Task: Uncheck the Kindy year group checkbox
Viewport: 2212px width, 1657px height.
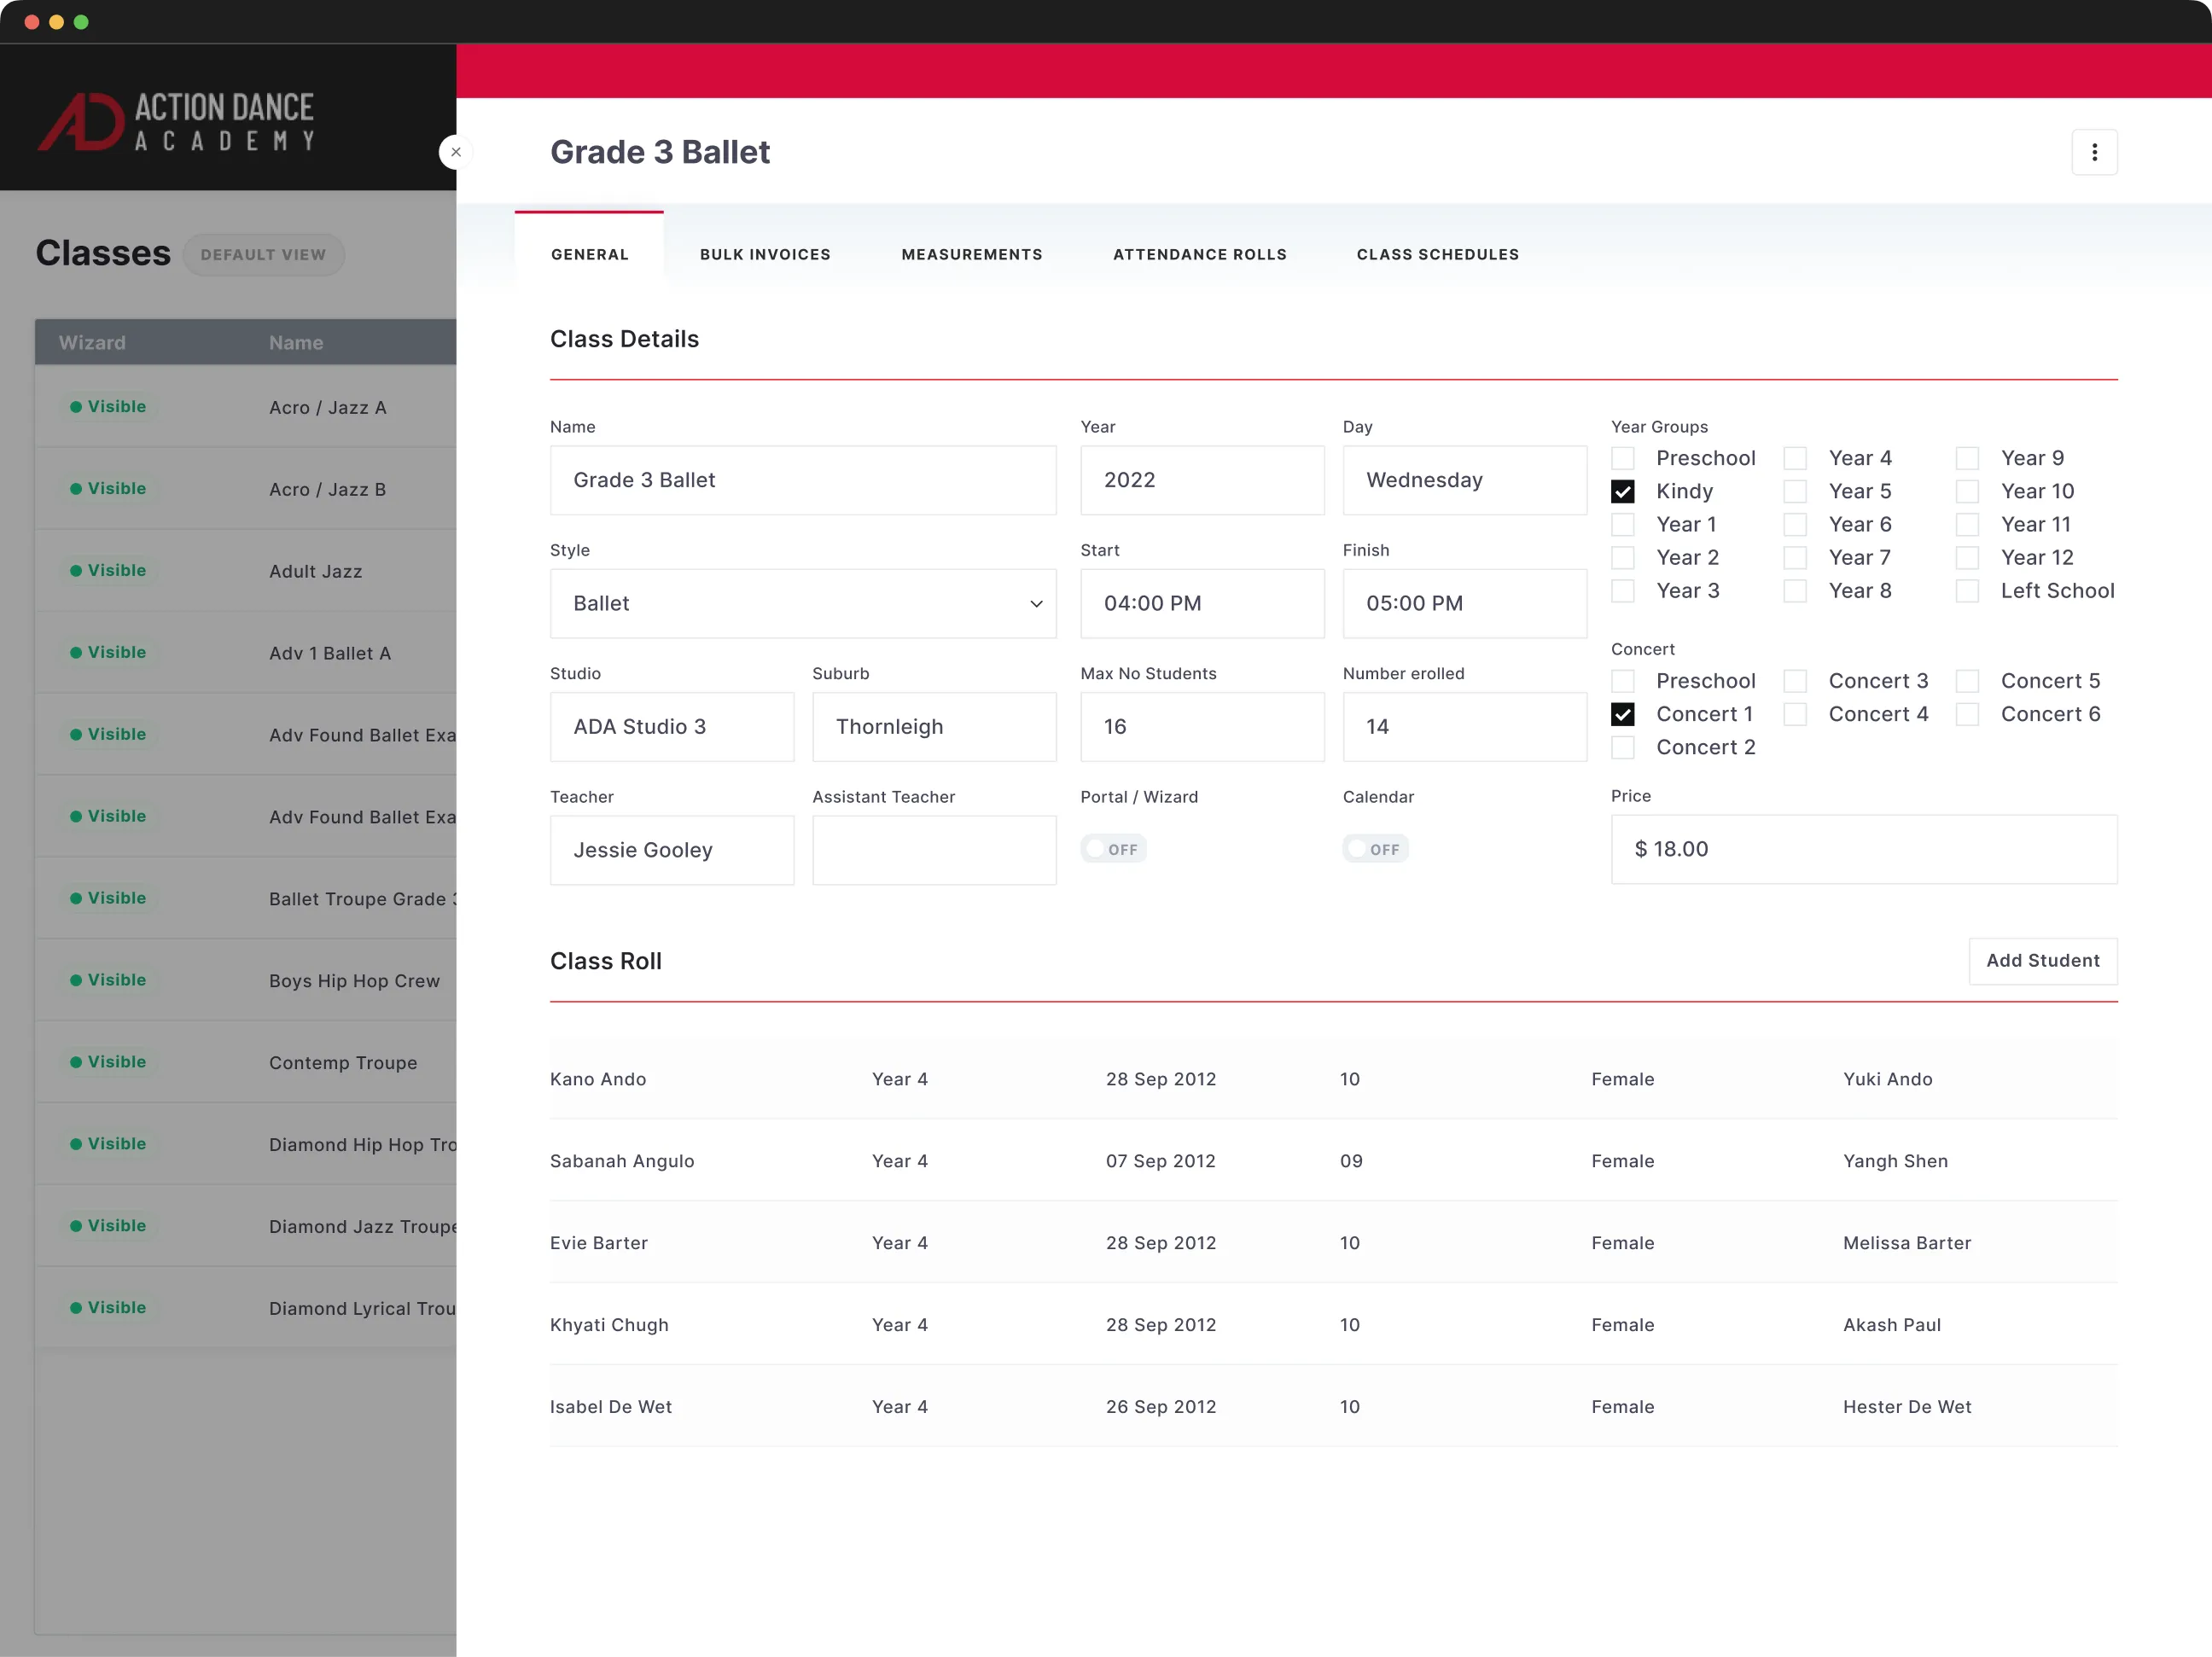Action: point(1623,491)
